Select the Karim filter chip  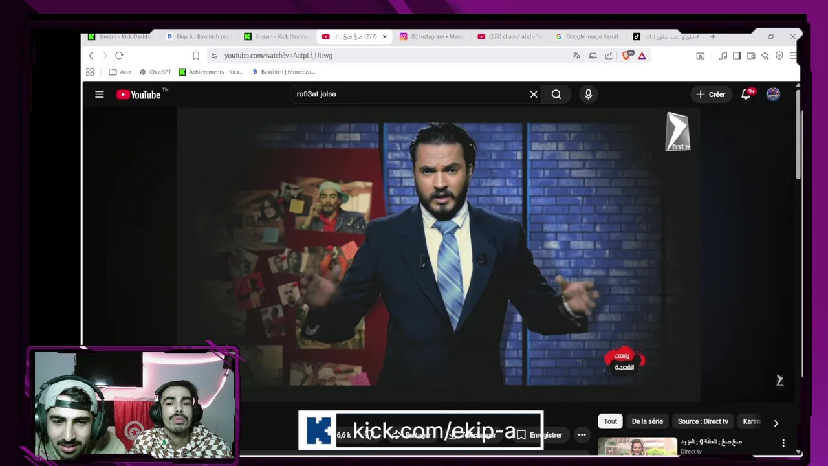point(752,421)
